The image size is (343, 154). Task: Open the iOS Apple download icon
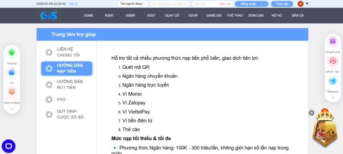(x=12, y=72)
